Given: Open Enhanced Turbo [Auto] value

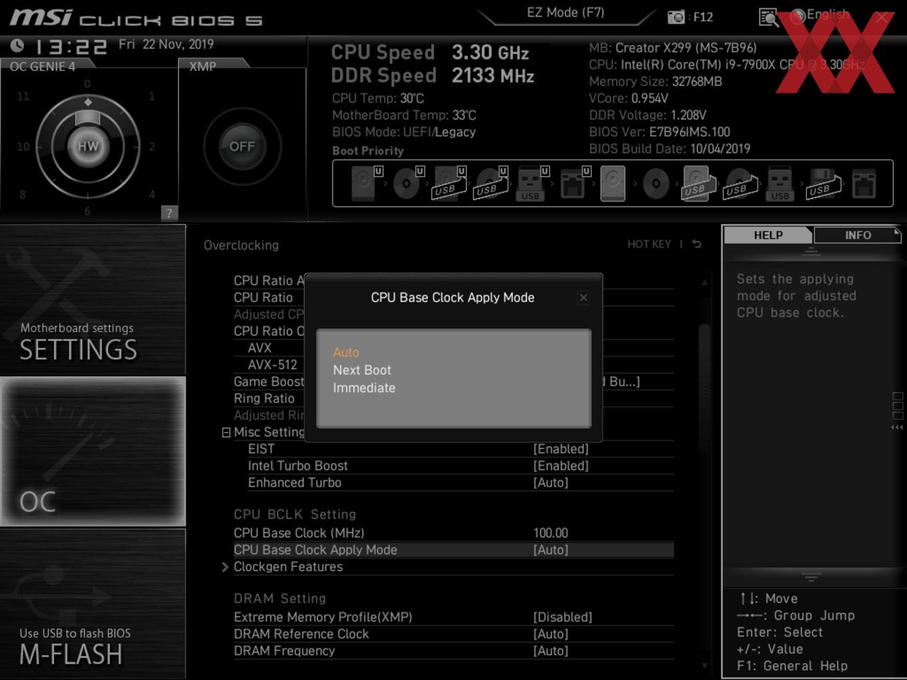Looking at the screenshot, I should click(551, 482).
